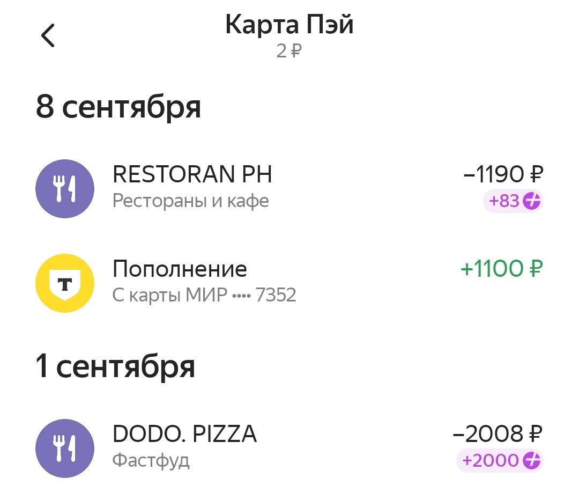Tap the back arrow to return

pos(49,36)
